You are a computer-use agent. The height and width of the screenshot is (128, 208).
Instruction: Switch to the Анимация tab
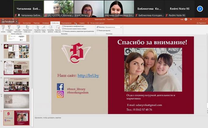46,23
